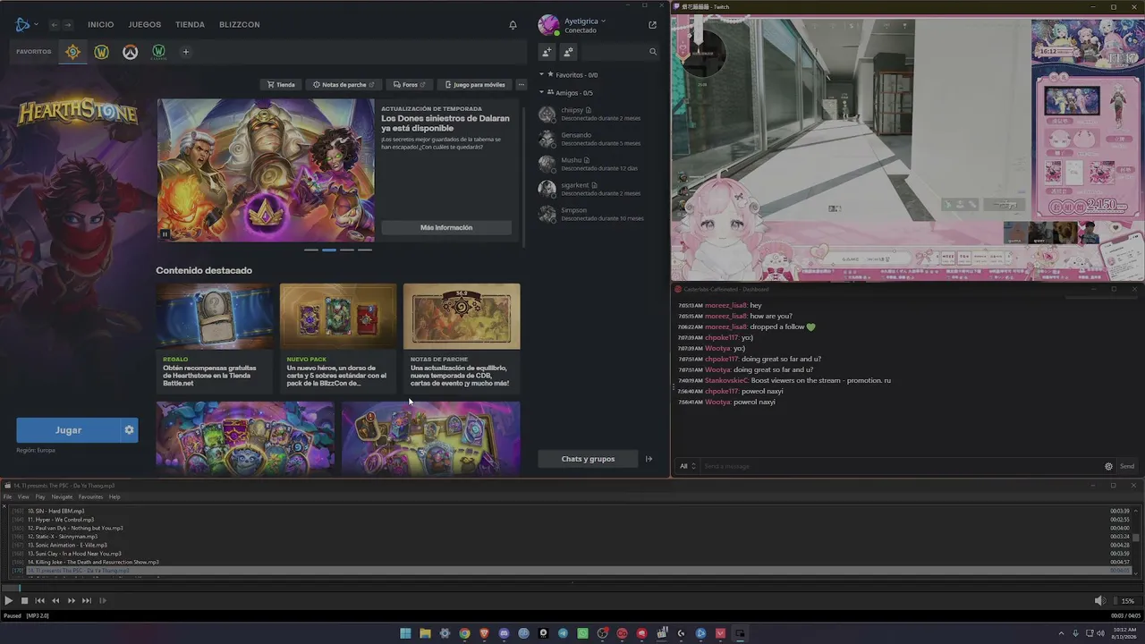Go back with Battle.net back arrow

(55, 24)
